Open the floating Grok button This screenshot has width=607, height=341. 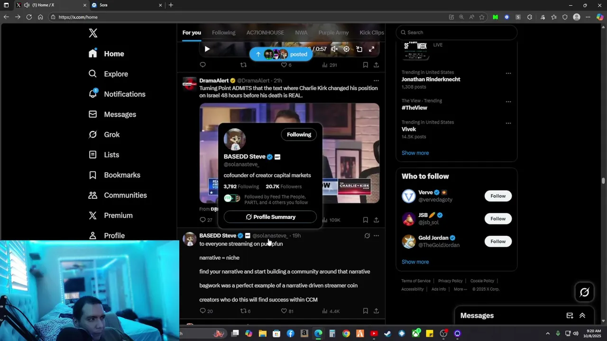tap(585, 292)
